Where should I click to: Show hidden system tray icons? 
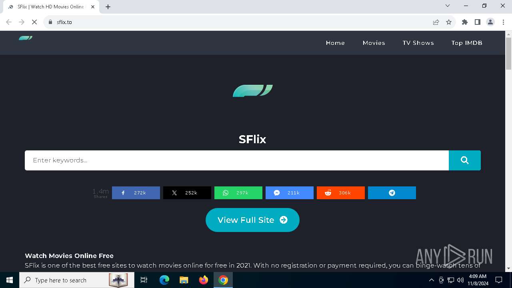coord(431,280)
